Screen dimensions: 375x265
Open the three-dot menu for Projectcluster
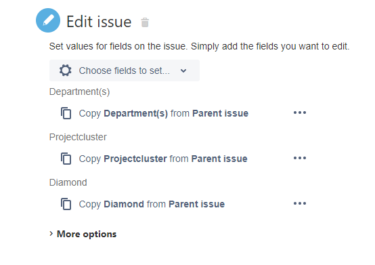[300, 158]
